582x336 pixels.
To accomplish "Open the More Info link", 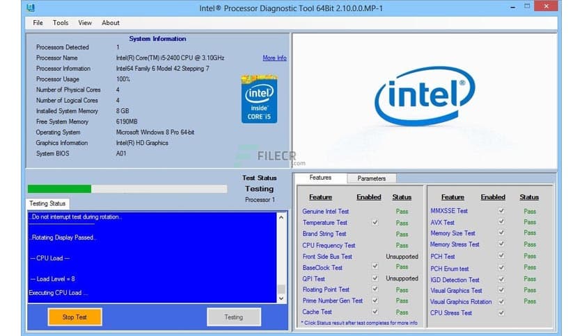I will [274, 58].
